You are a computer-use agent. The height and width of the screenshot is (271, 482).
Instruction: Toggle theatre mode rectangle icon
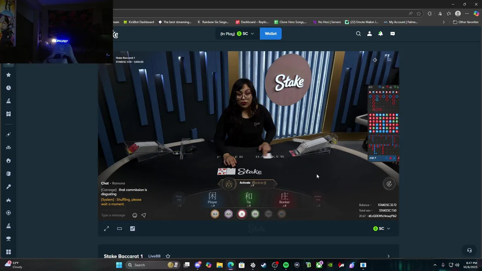pyautogui.click(x=119, y=228)
